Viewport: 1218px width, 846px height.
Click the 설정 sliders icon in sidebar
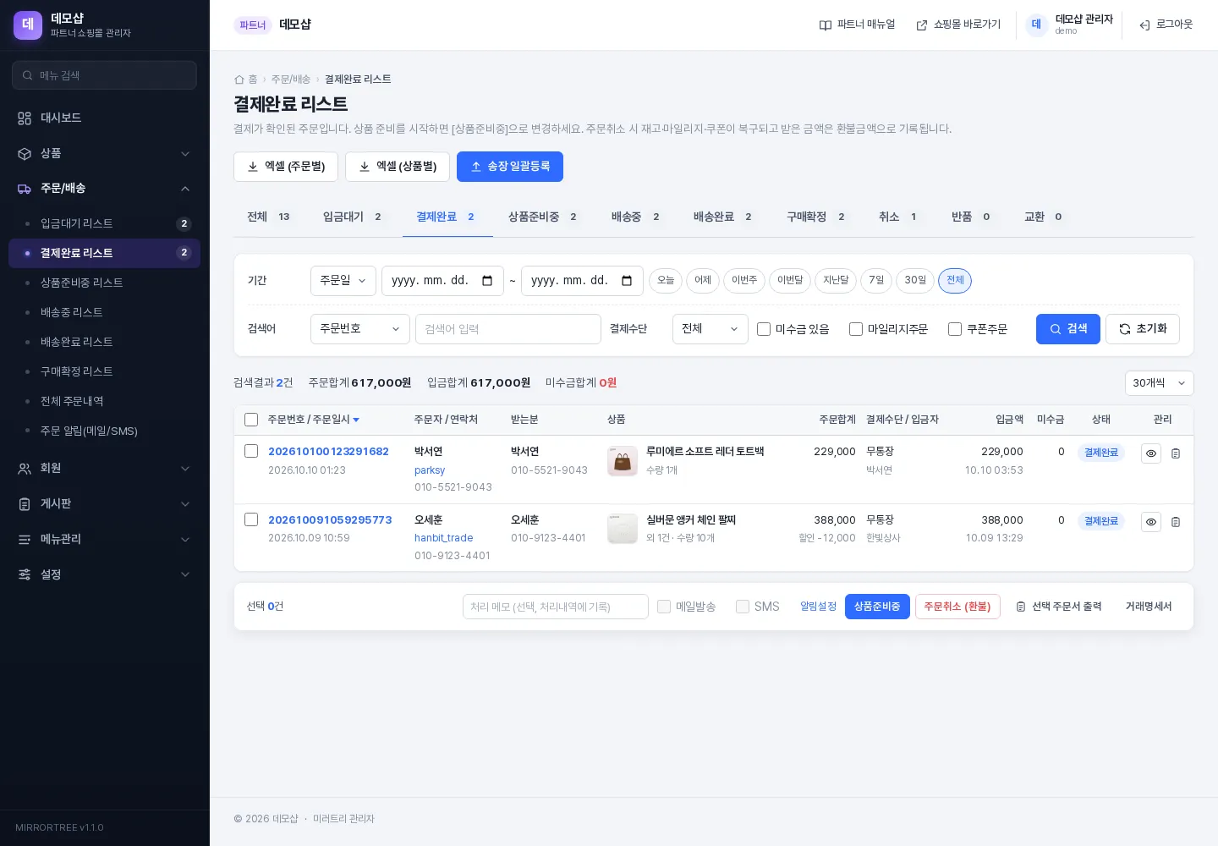25,575
